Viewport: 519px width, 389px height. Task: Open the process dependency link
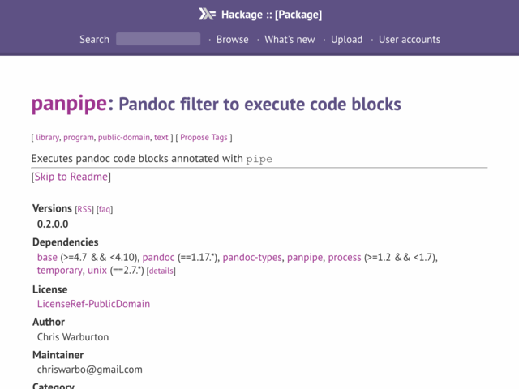click(x=345, y=258)
